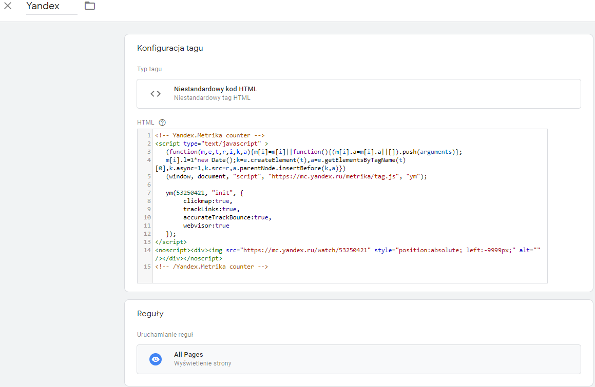The height and width of the screenshot is (387, 595).
Task: Click the folder icon next to tag name
Action: [90, 6]
